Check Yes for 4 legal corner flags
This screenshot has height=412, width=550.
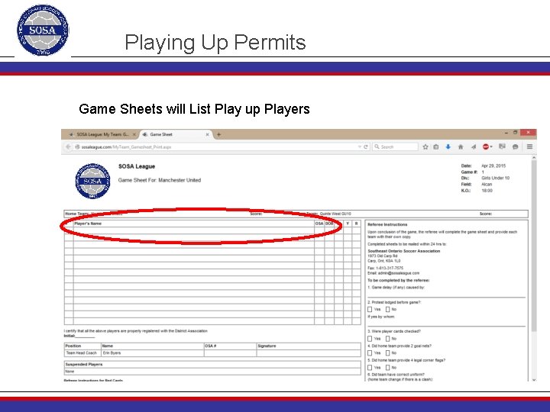click(370, 368)
